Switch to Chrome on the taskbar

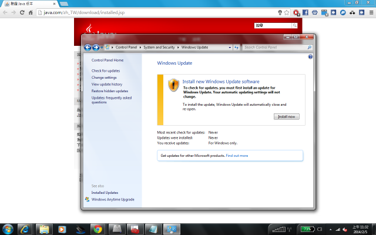point(98,229)
